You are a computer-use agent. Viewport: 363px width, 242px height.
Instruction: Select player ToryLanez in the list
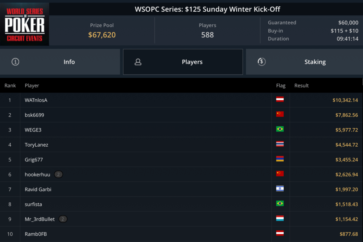tap(37, 145)
